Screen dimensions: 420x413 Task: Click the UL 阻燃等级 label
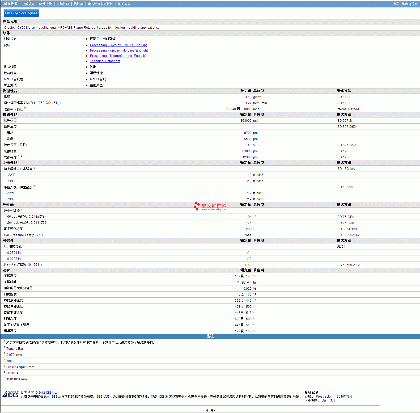pos(13,246)
